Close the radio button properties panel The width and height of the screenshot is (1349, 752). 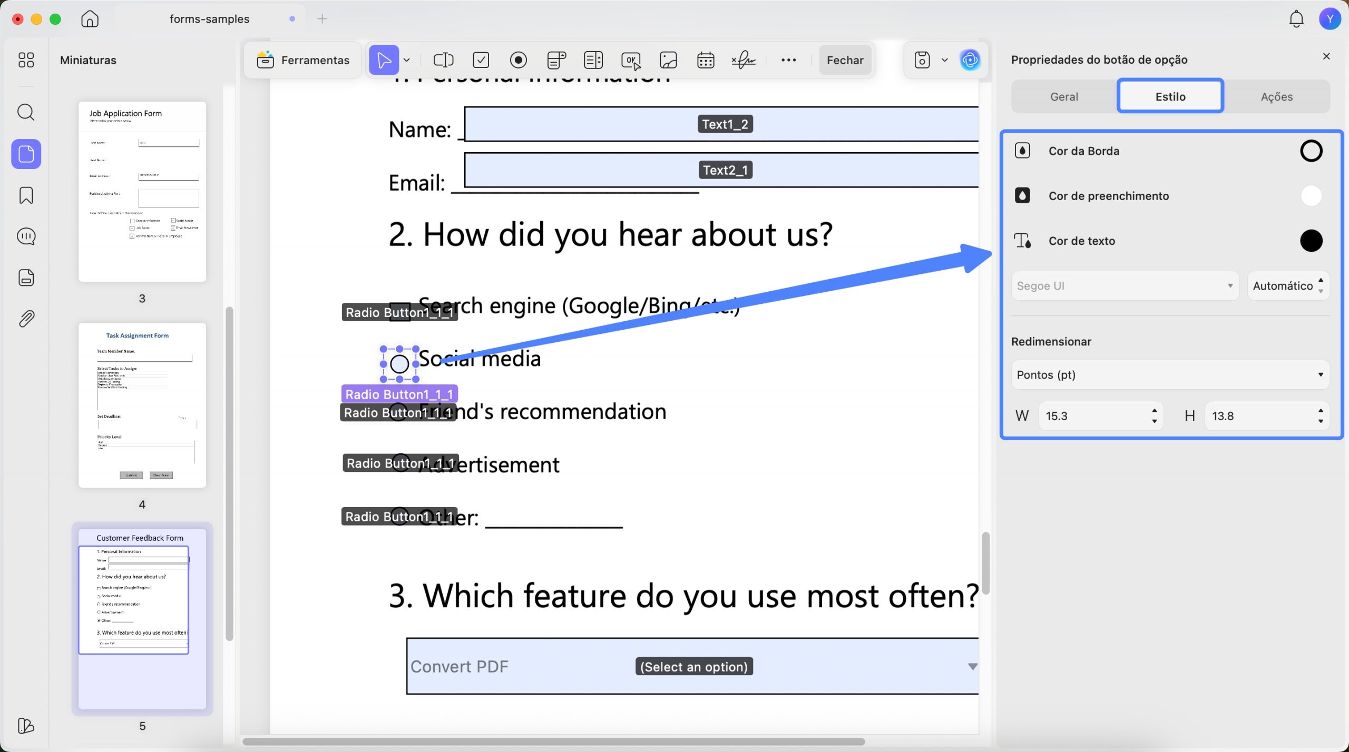pyautogui.click(x=1326, y=56)
